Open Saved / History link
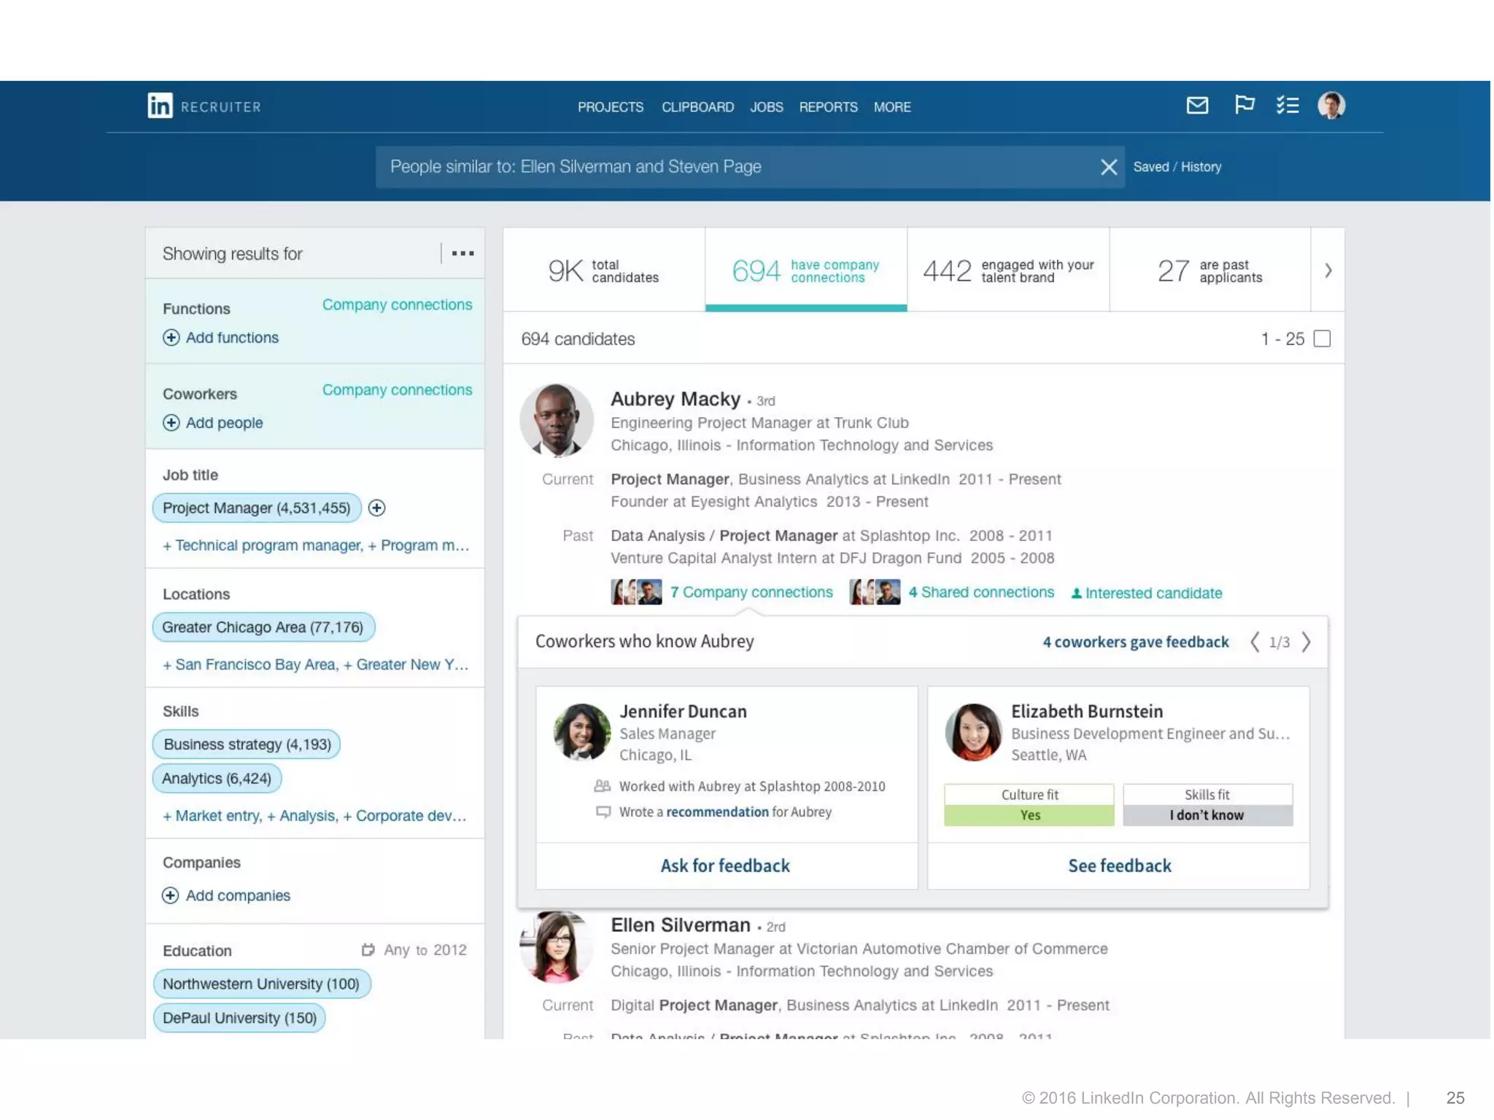 [1177, 167]
